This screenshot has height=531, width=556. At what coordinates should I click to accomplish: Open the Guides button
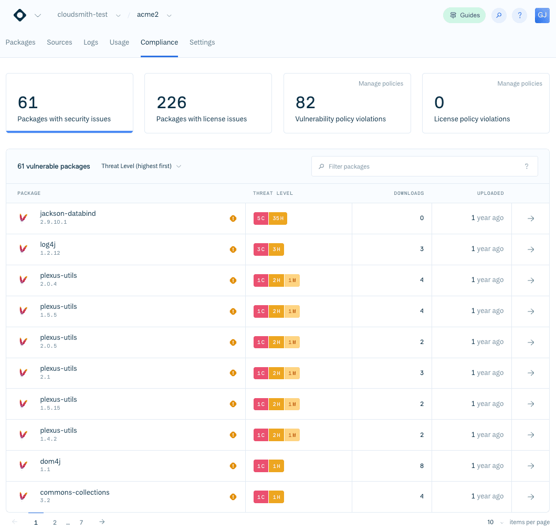coord(464,15)
